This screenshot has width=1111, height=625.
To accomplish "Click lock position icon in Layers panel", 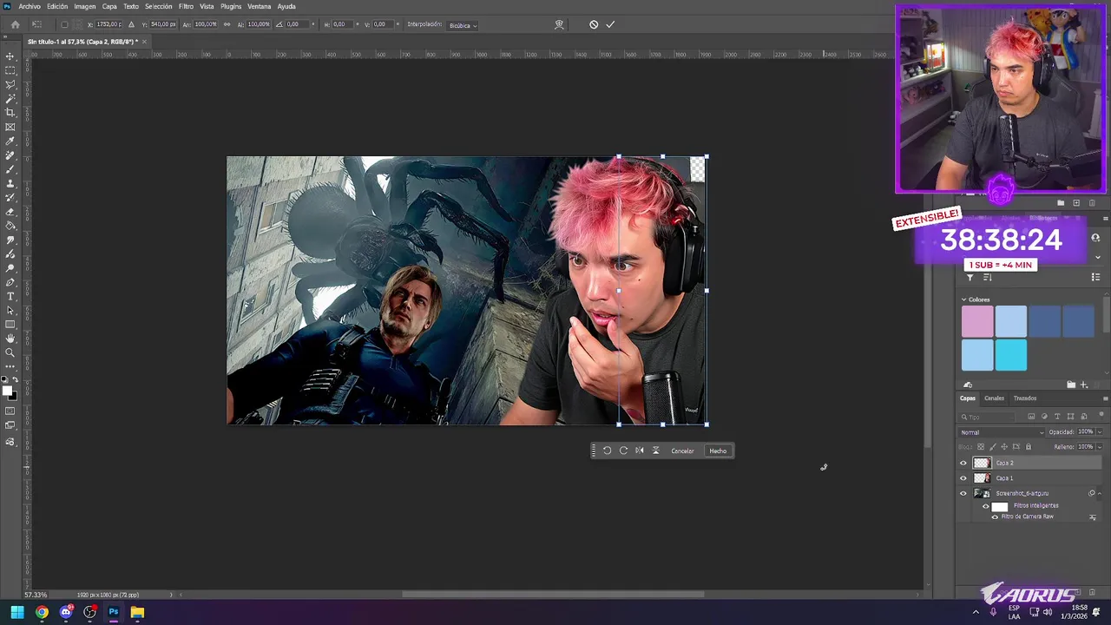I will point(1004,447).
